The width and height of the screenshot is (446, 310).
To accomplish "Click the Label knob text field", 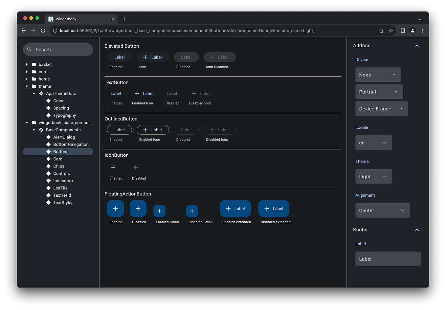I will click(388, 259).
